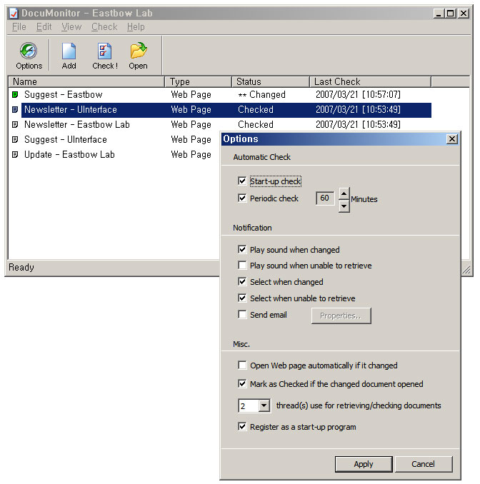Click the DocuMonitor title bar app icon
Viewport: 480px width, 484px height.
[x=13, y=13]
